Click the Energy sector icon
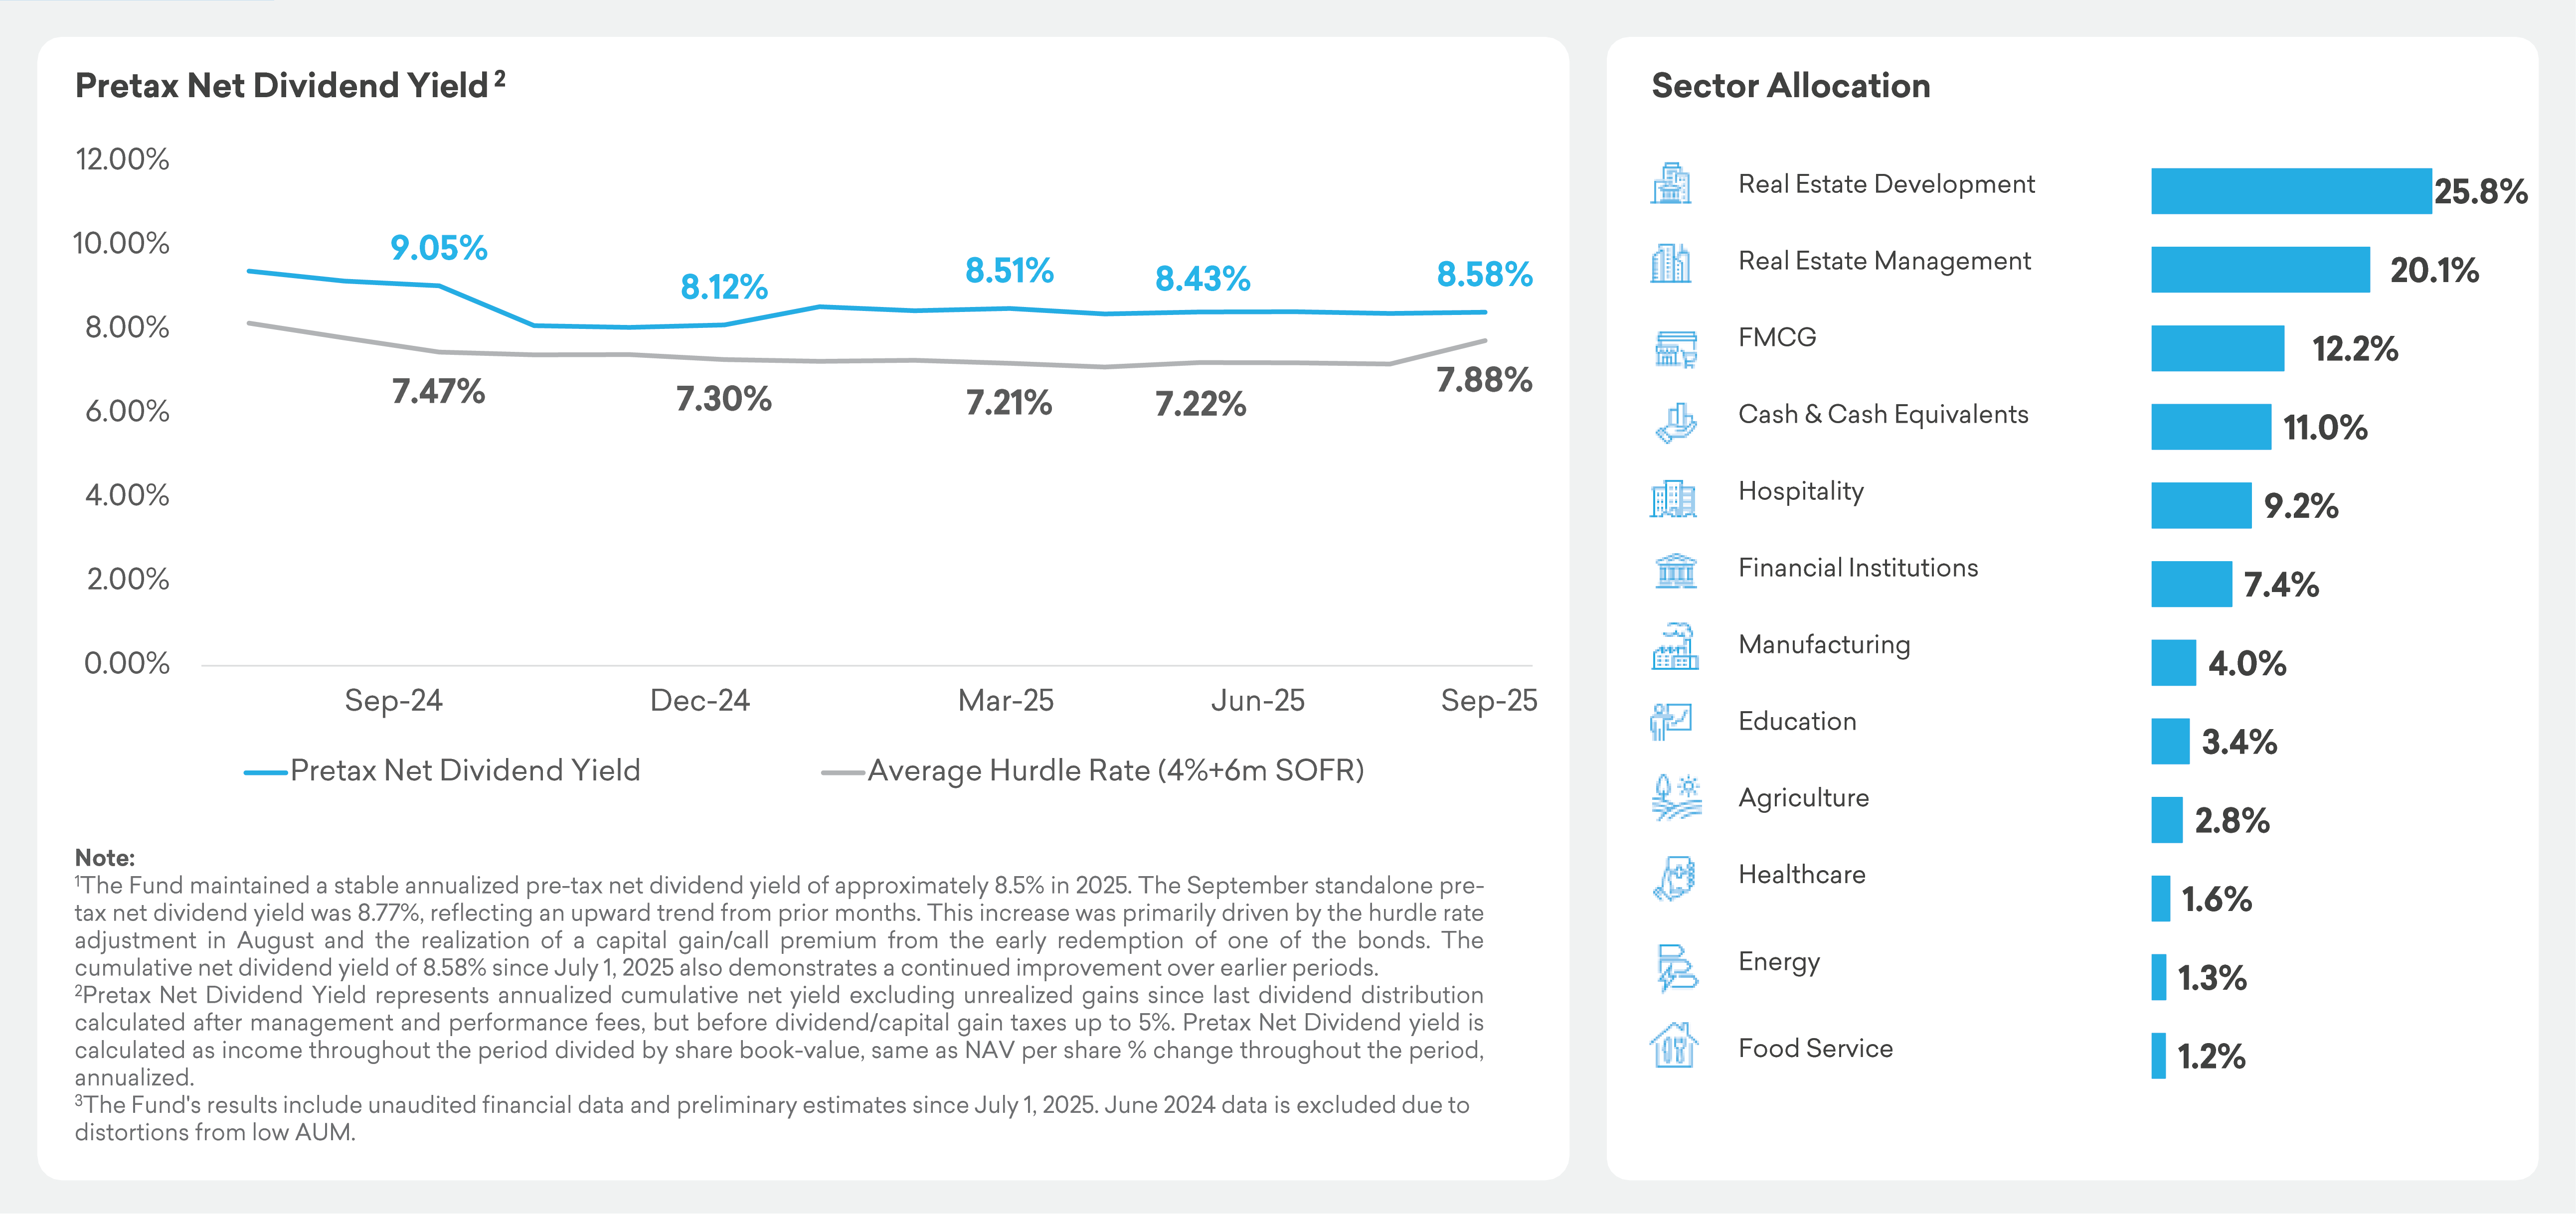The width and height of the screenshot is (2576, 1214). tap(1675, 967)
